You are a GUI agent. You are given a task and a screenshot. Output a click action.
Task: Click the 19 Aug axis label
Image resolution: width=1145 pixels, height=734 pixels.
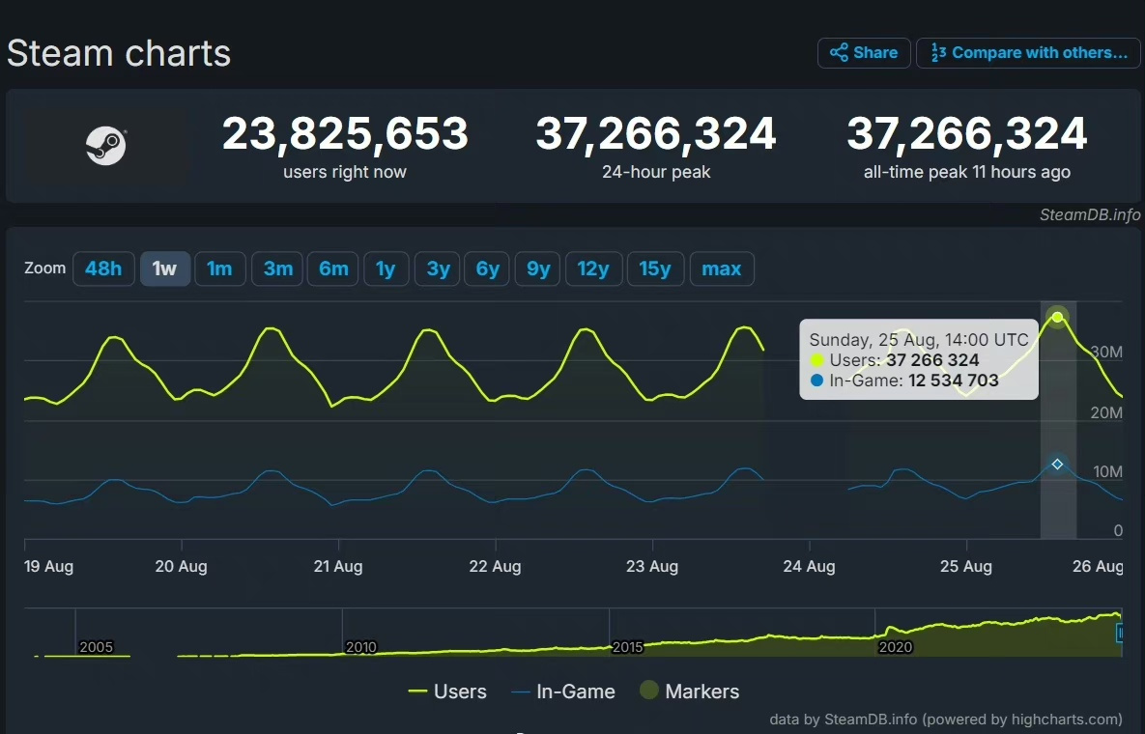pos(48,566)
